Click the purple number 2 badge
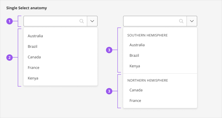 [x=10, y=57]
